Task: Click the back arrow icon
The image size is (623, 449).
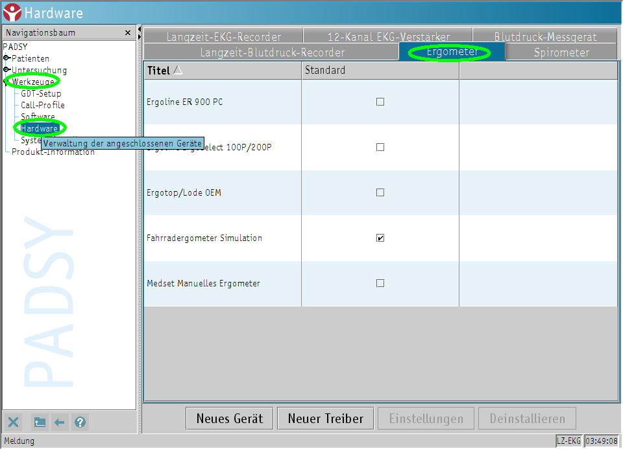Action: (x=60, y=422)
